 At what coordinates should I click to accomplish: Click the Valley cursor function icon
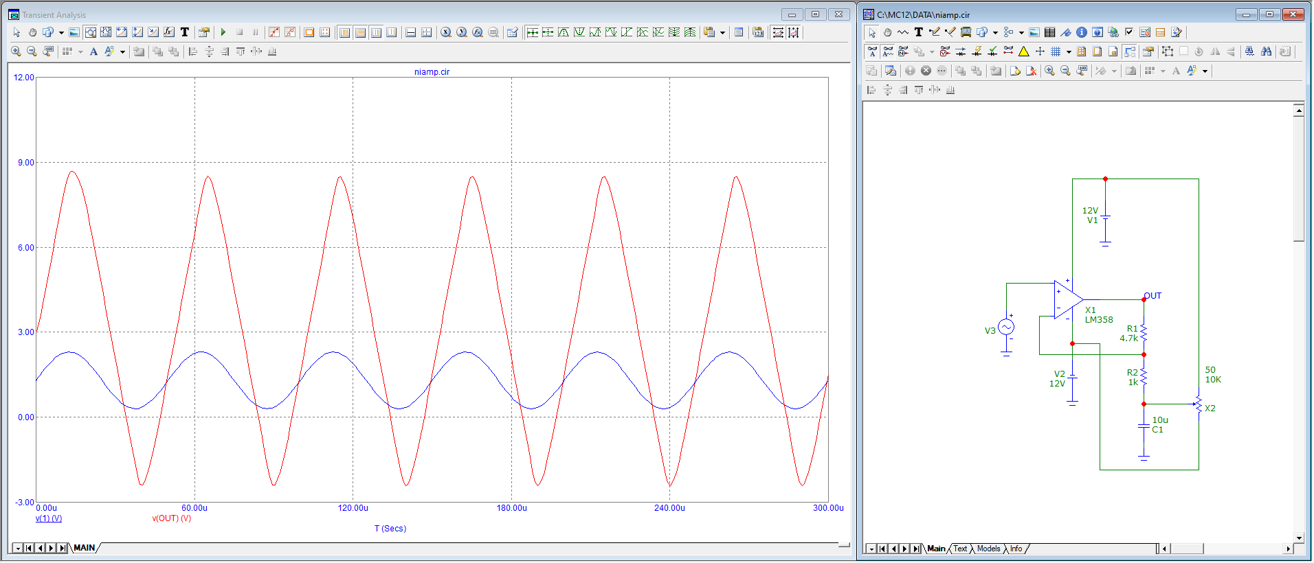pos(579,32)
